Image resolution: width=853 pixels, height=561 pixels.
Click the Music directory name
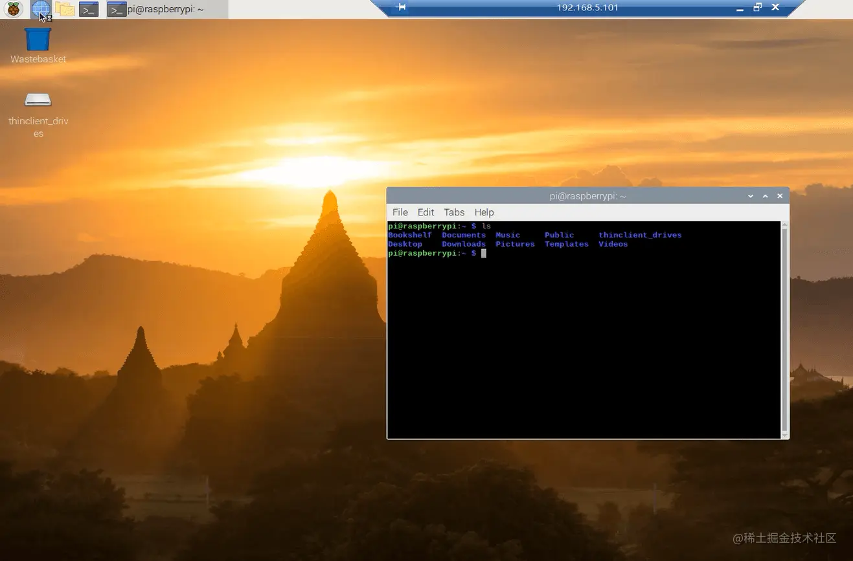pyautogui.click(x=508, y=235)
